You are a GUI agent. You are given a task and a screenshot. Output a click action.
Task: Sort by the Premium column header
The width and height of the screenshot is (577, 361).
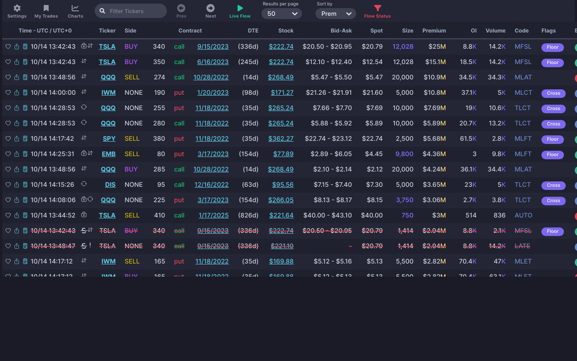pos(434,30)
